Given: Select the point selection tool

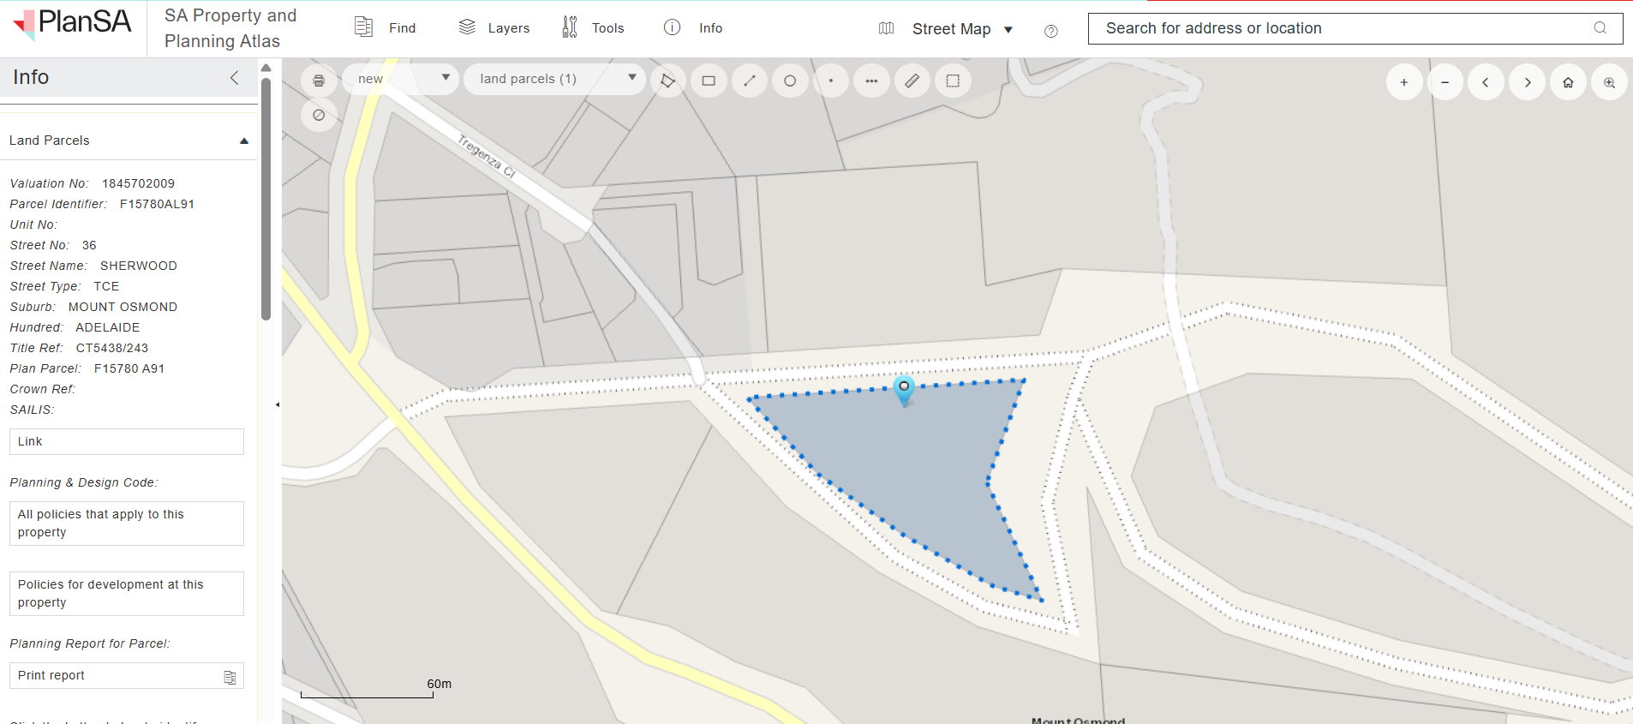Looking at the screenshot, I should [831, 81].
